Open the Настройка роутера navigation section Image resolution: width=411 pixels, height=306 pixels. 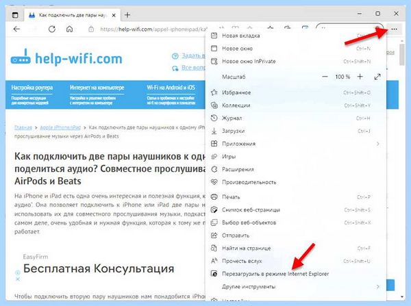tap(32, 94)
